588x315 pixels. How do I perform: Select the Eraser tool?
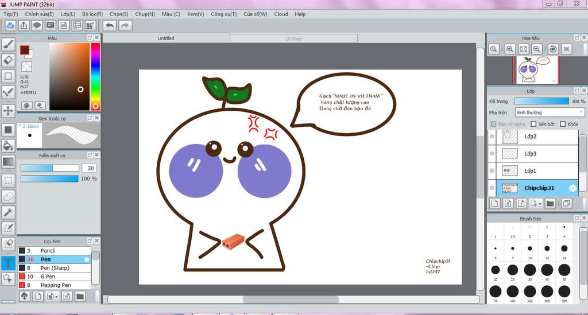click(8, 60)
